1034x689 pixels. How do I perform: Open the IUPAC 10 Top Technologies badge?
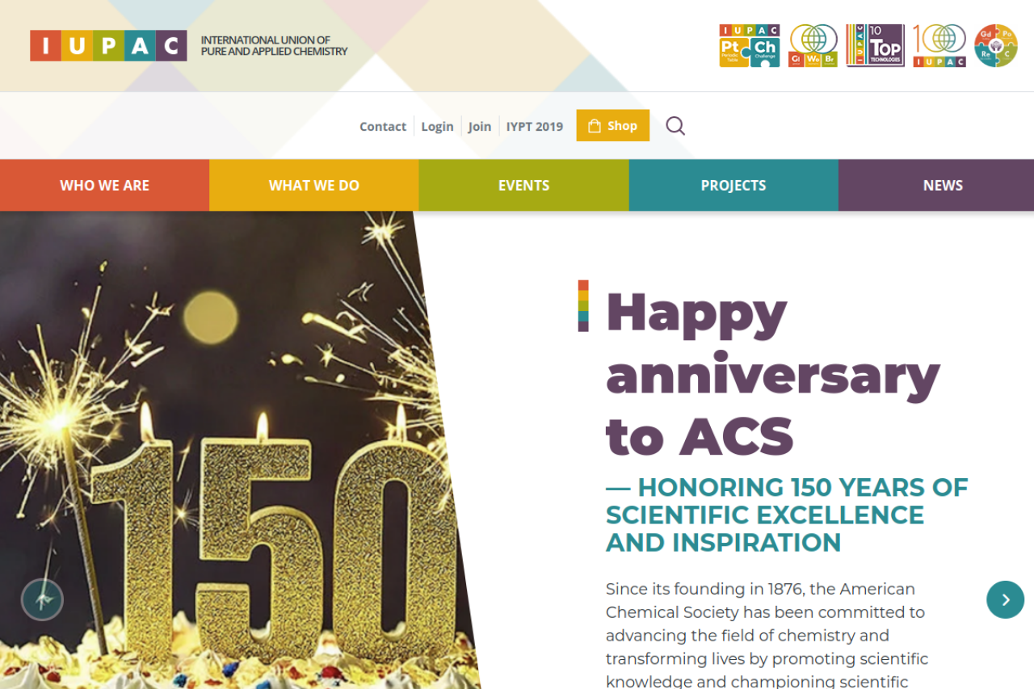[x=875, y=45]
